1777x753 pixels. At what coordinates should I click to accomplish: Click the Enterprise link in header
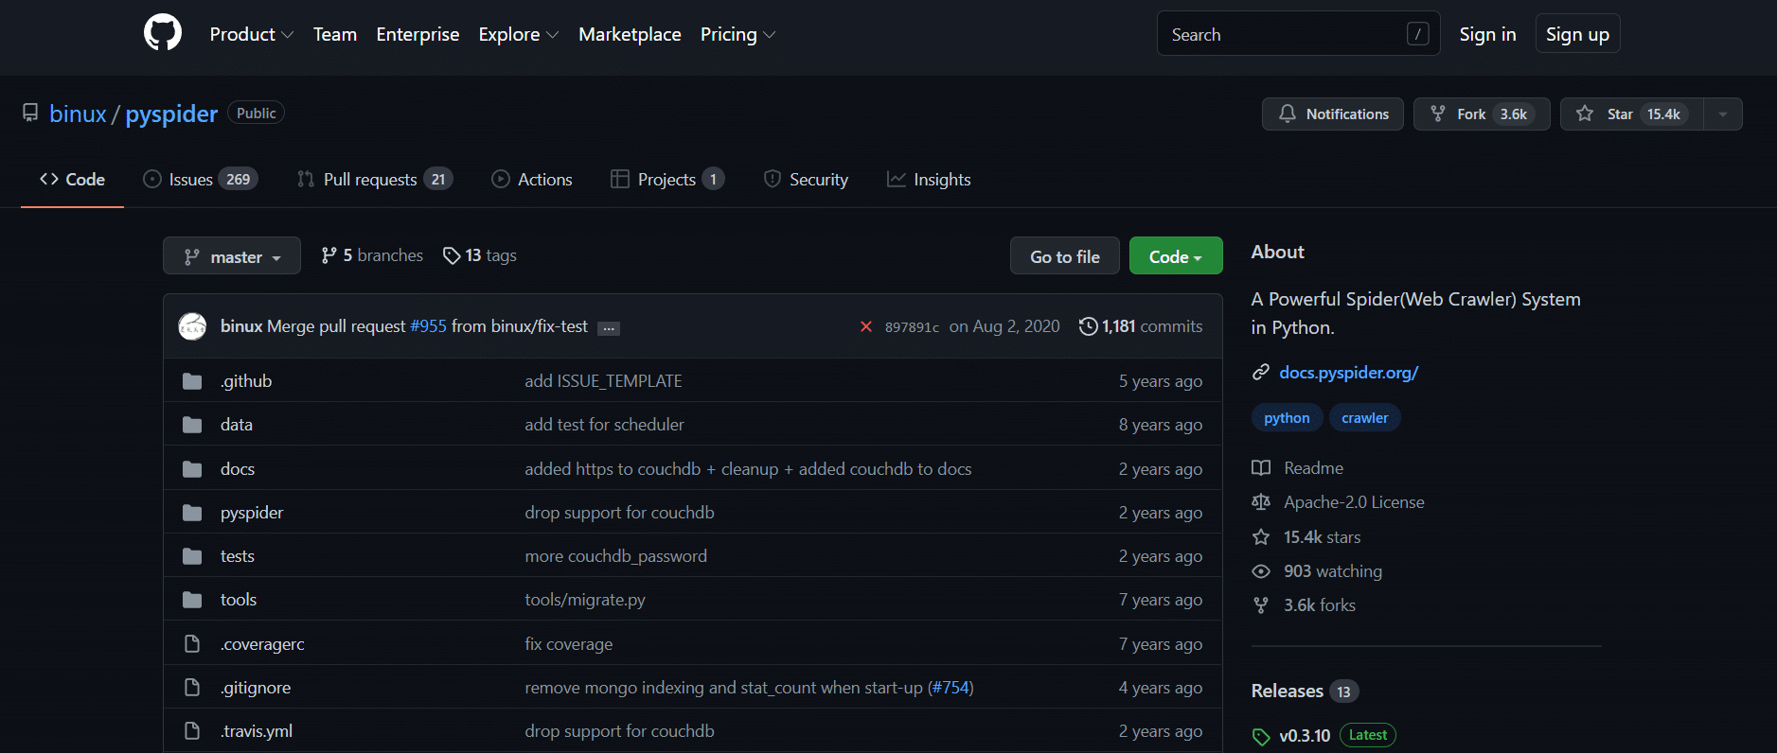(x=418, y=34)
